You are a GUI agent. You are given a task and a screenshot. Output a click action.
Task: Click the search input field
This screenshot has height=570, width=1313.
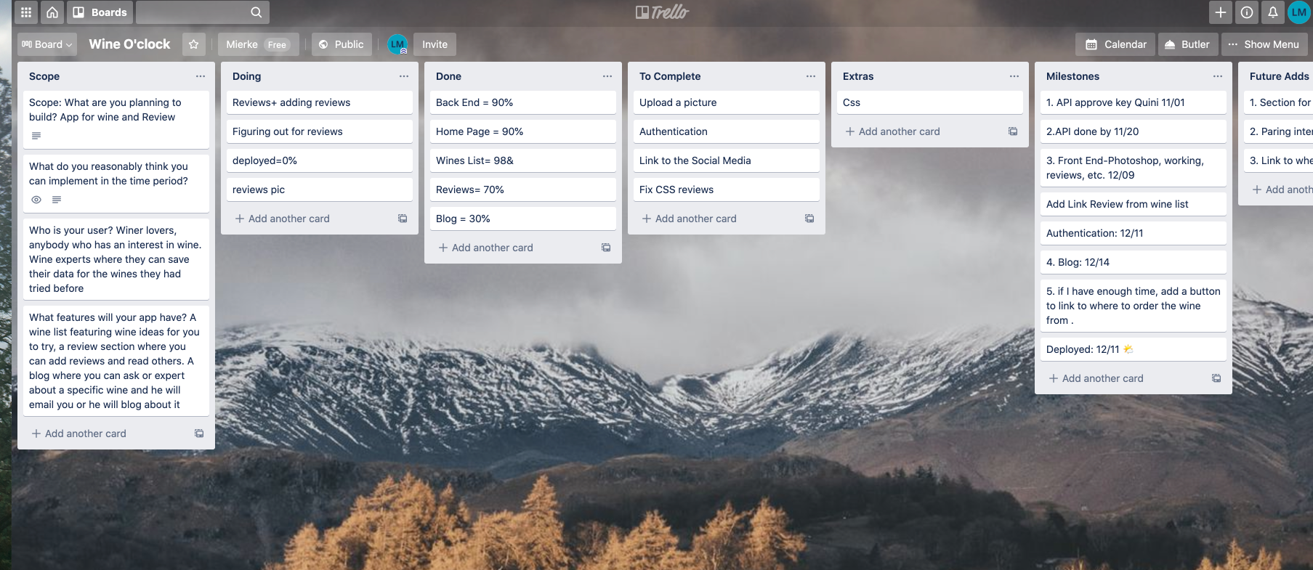click(203, 12)
